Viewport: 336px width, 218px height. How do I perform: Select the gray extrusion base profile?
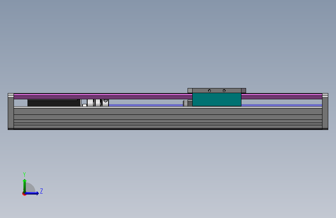point(168,118)
